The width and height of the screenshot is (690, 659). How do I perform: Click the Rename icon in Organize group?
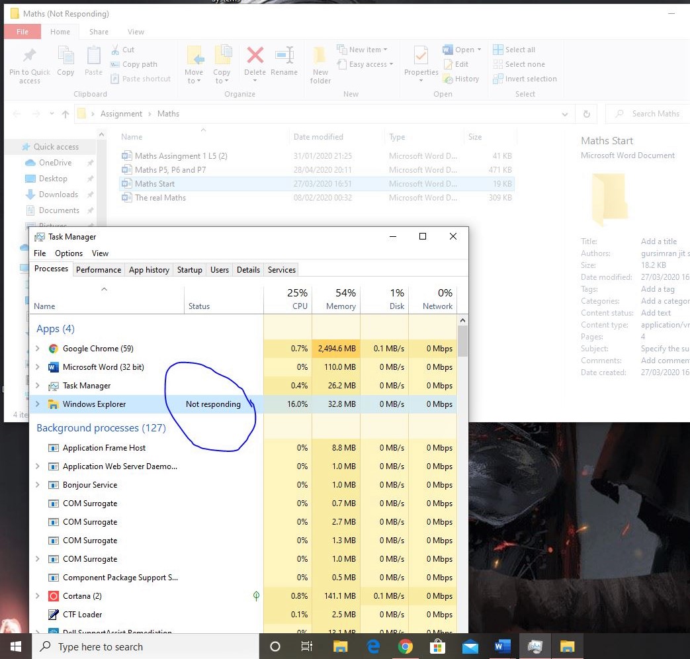coord(284,56)
